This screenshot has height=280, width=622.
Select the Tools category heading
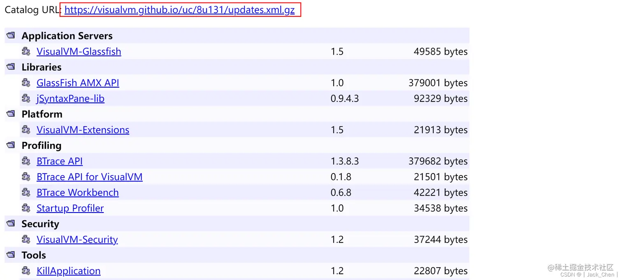coord(34,255)
